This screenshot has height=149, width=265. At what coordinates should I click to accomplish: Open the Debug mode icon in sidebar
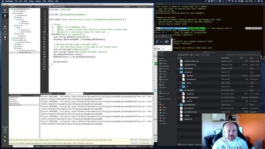(5, 27)
